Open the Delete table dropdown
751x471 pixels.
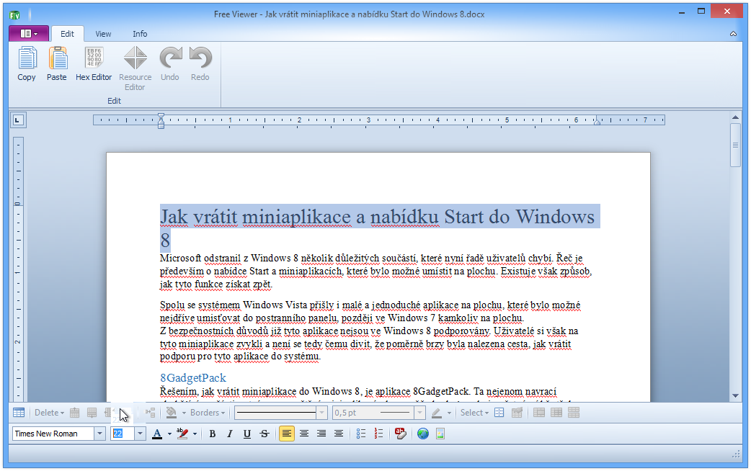[x=49, y=413]
